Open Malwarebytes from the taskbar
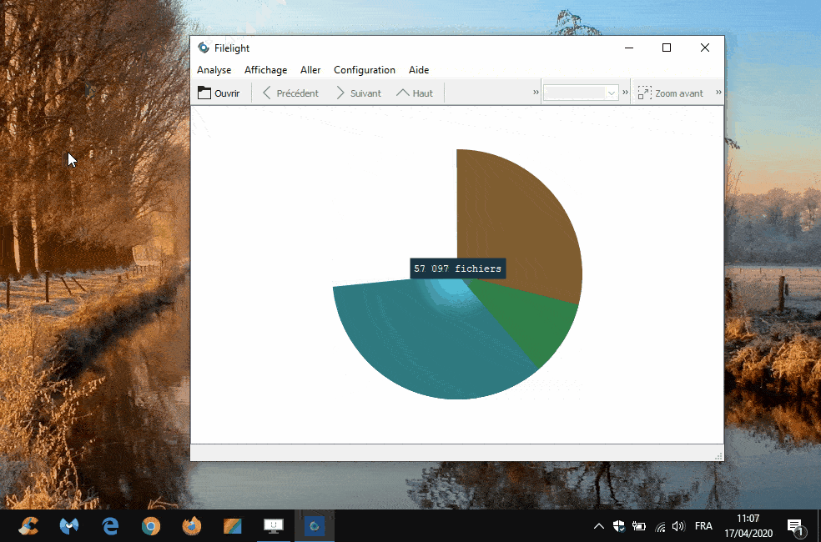 coord(69,526)
